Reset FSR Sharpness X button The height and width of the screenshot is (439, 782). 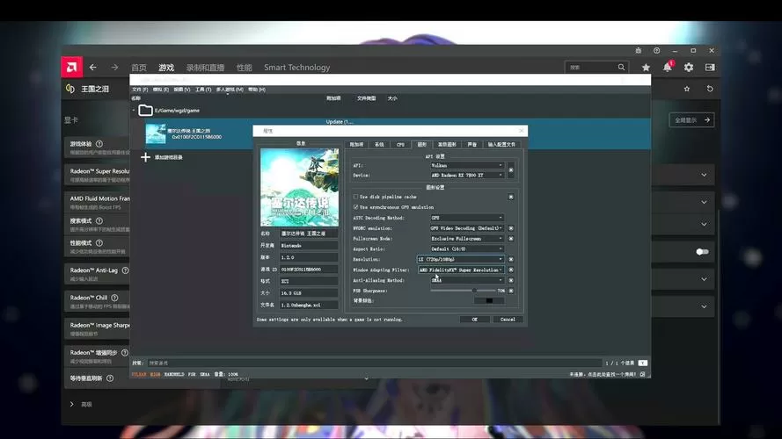(511, 291)
